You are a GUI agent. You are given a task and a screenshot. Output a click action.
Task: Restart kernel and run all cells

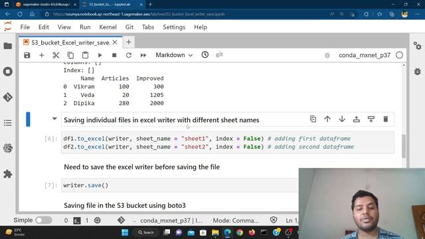click(x=143, y=55)
